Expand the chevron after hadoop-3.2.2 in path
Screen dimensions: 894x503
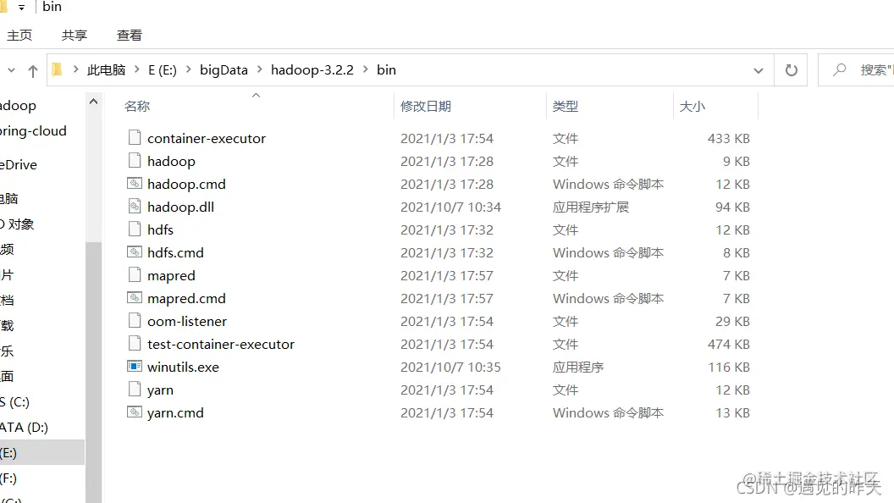pos(366,69)
